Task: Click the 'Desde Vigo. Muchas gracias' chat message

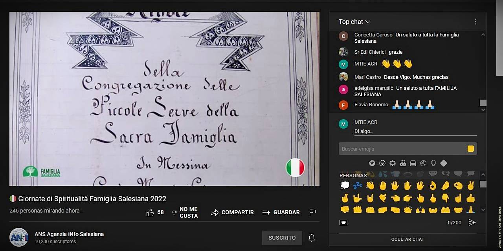Action: point(416,77)
